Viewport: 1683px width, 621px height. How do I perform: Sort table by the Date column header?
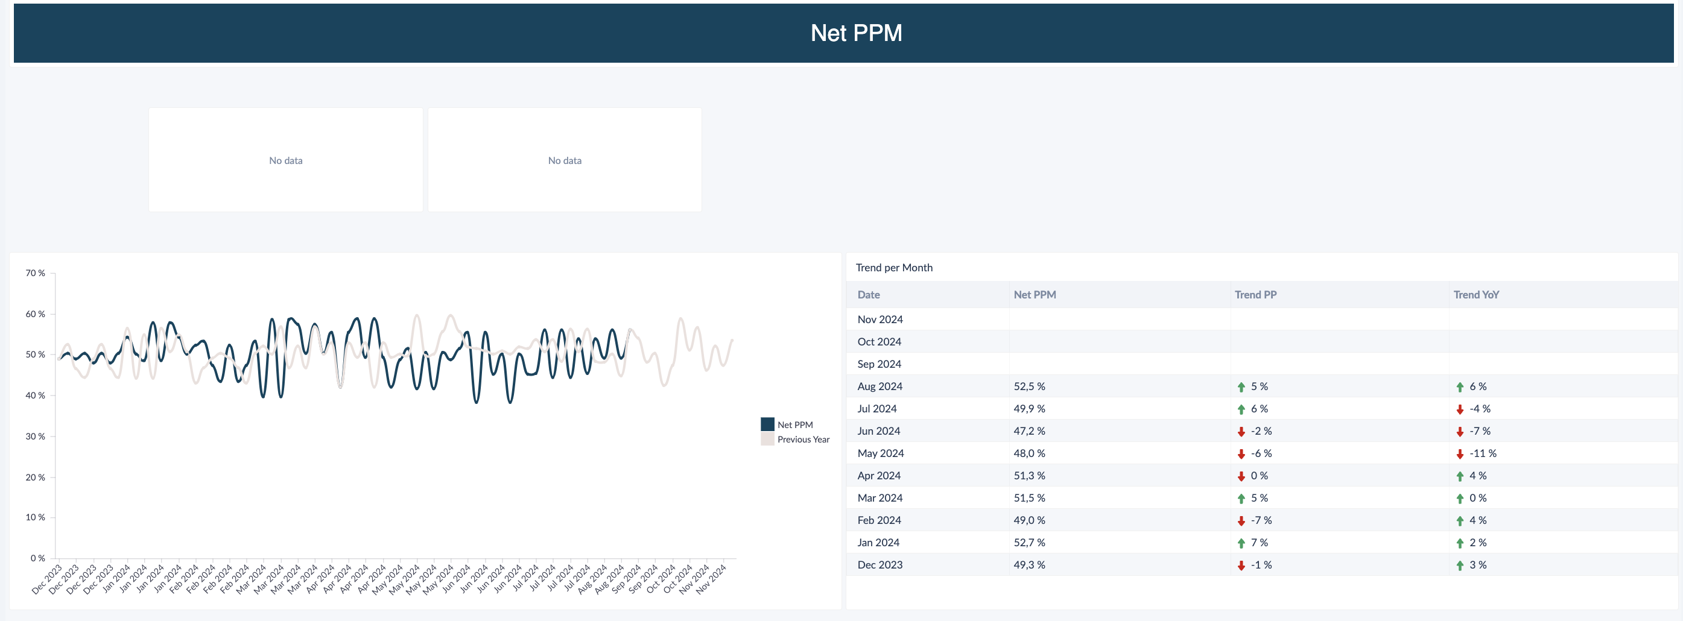[x=868, y=294]
